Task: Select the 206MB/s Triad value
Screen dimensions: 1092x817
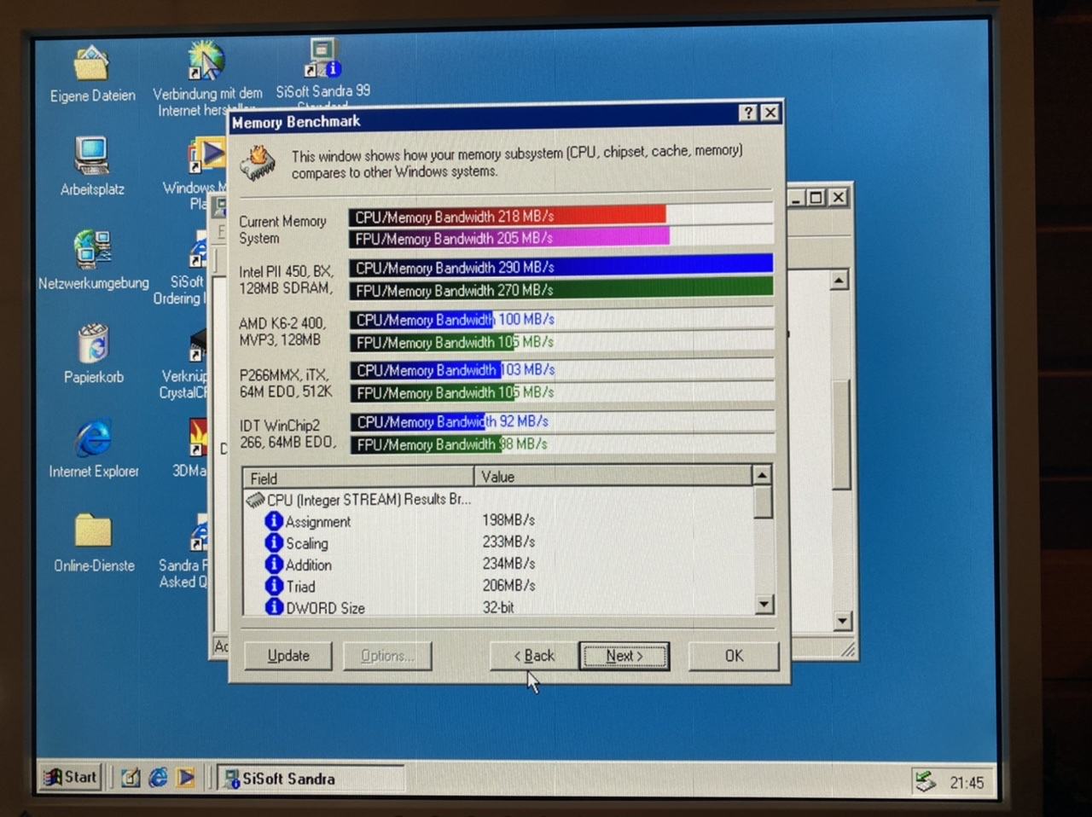Action: (508, 585)
